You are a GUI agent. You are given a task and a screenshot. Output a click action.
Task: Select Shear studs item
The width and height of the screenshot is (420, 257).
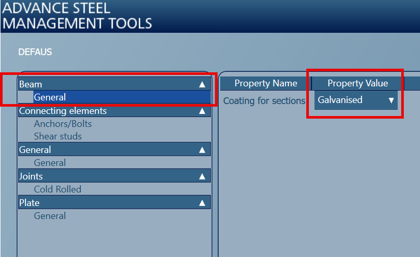[58, 136]
